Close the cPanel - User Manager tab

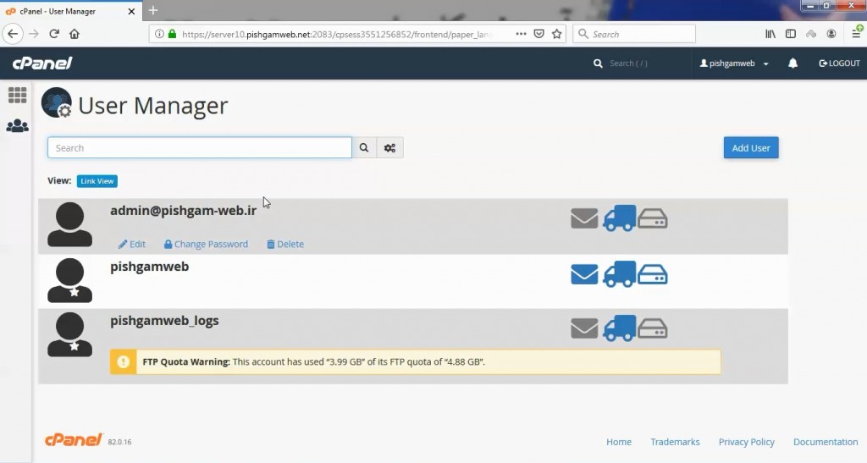point(131,11)
